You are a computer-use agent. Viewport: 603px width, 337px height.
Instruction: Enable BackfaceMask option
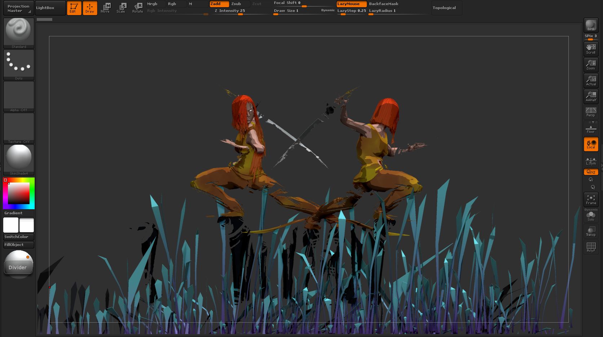[383, 4]
